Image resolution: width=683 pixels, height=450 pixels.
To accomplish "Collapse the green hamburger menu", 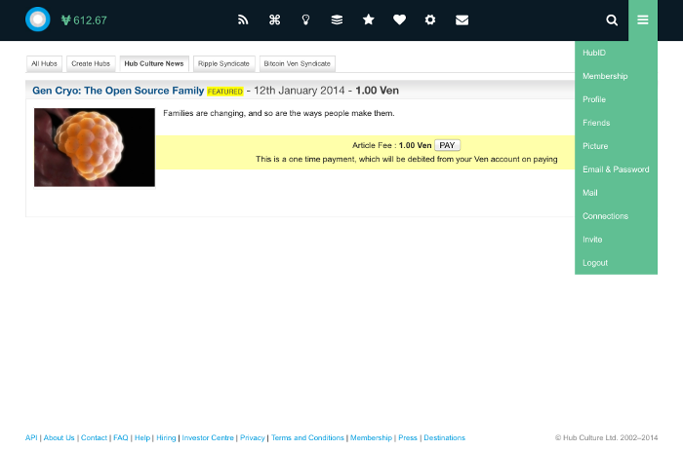I will (x=643, y=19).
